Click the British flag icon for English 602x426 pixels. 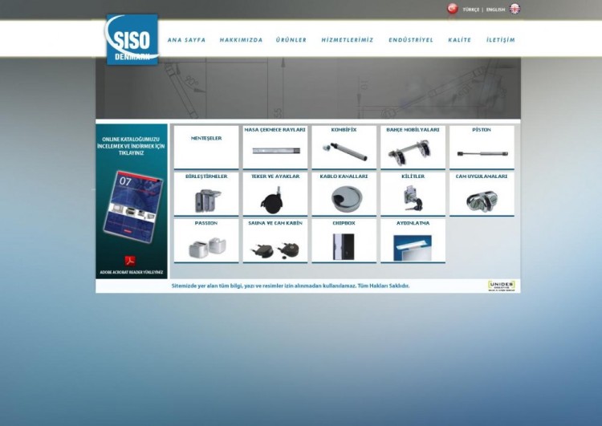(515, 9)
